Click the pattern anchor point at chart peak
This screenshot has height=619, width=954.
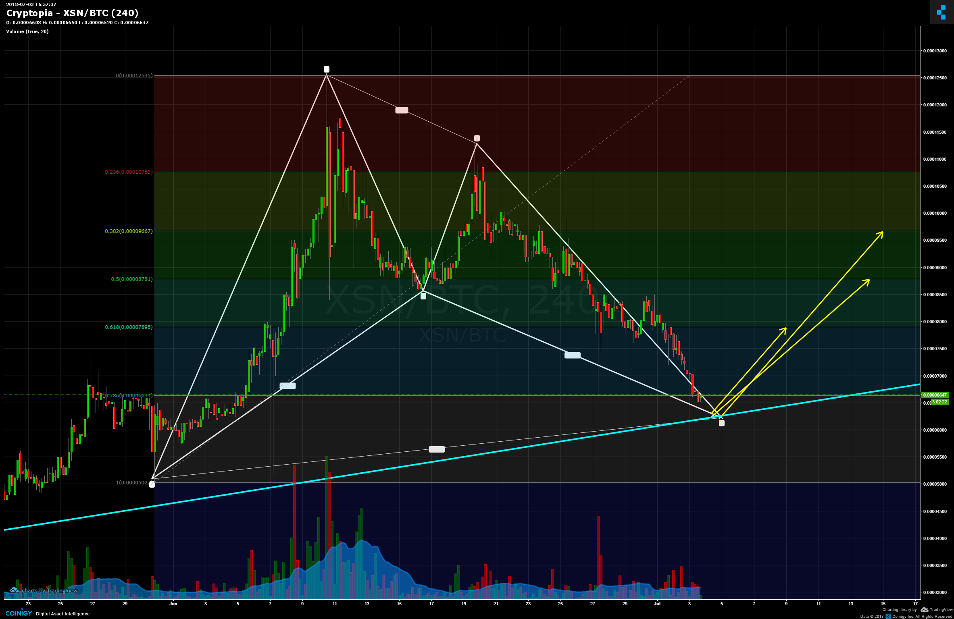pyautogui.click(x=327, y=69)
